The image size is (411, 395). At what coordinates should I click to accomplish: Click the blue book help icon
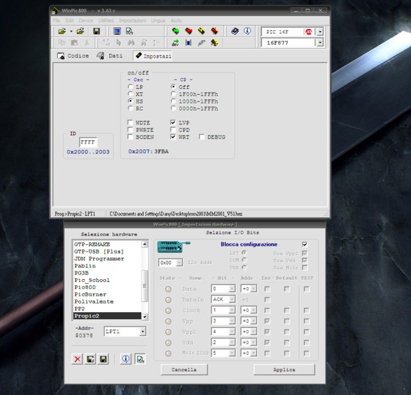coord(234,31)
